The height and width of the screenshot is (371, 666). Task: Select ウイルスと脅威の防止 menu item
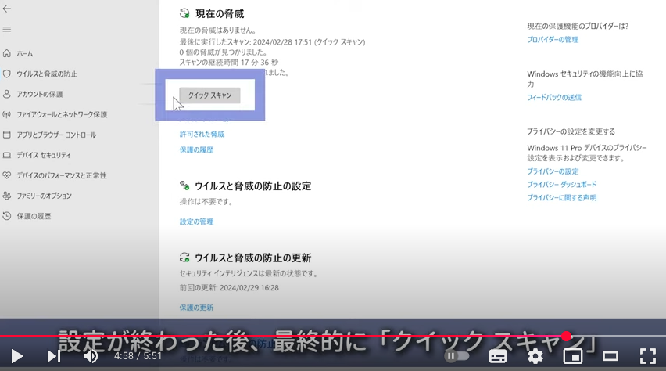[x=47, y=74]
